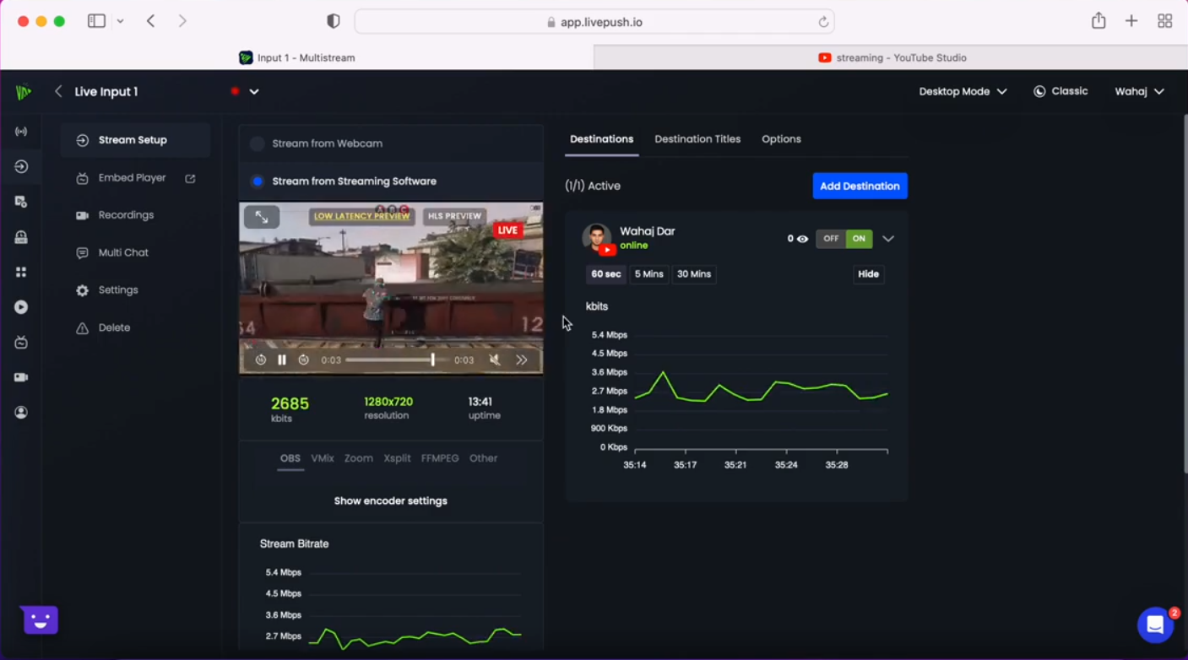
Task: Open the video file settings icon in rail
Action: pyautogui.click(x=21, y=202)
